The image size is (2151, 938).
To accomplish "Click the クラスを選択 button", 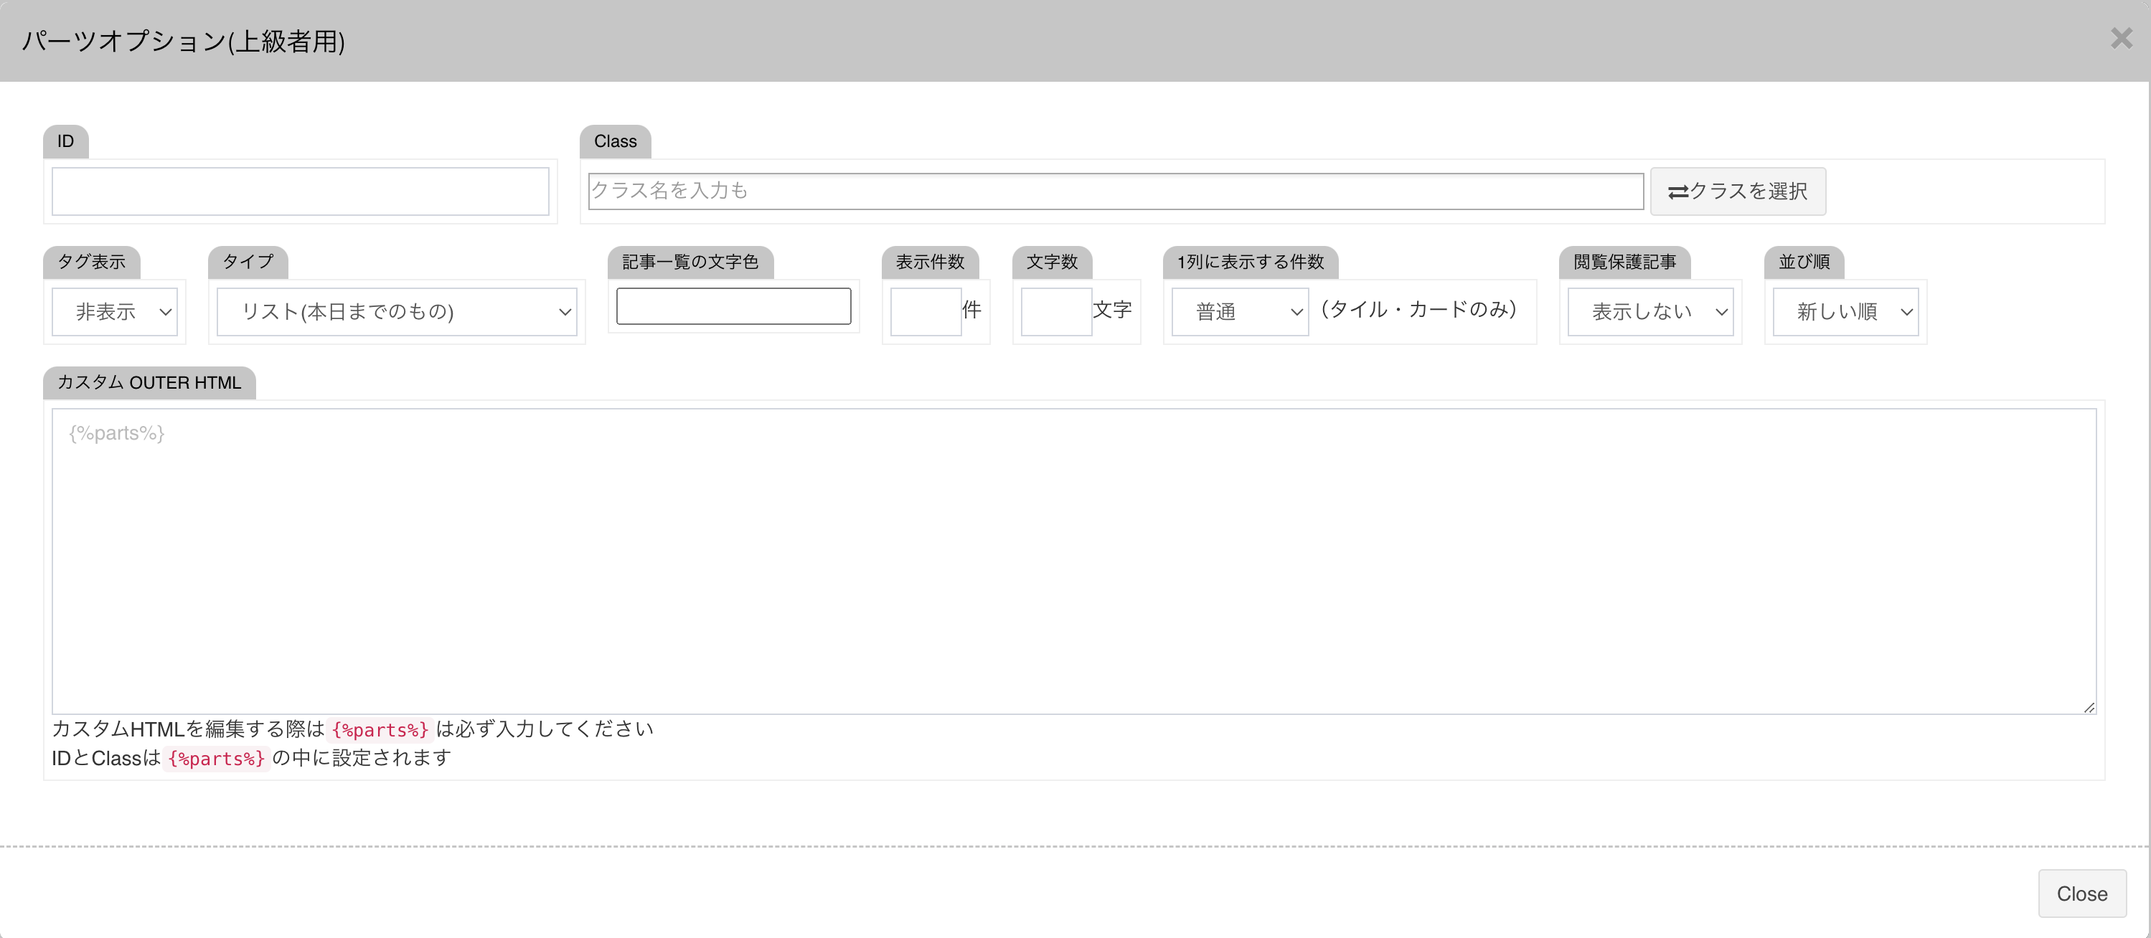I will (x=1738, y=191).
